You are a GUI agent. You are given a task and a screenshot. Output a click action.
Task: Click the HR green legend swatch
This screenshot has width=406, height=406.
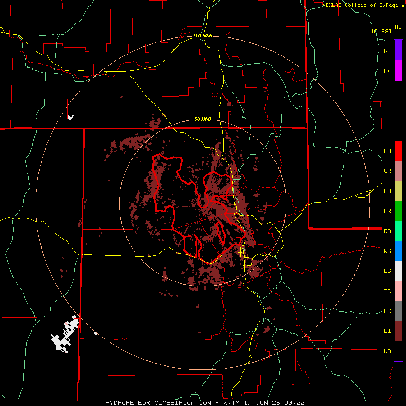click(398, 211)
